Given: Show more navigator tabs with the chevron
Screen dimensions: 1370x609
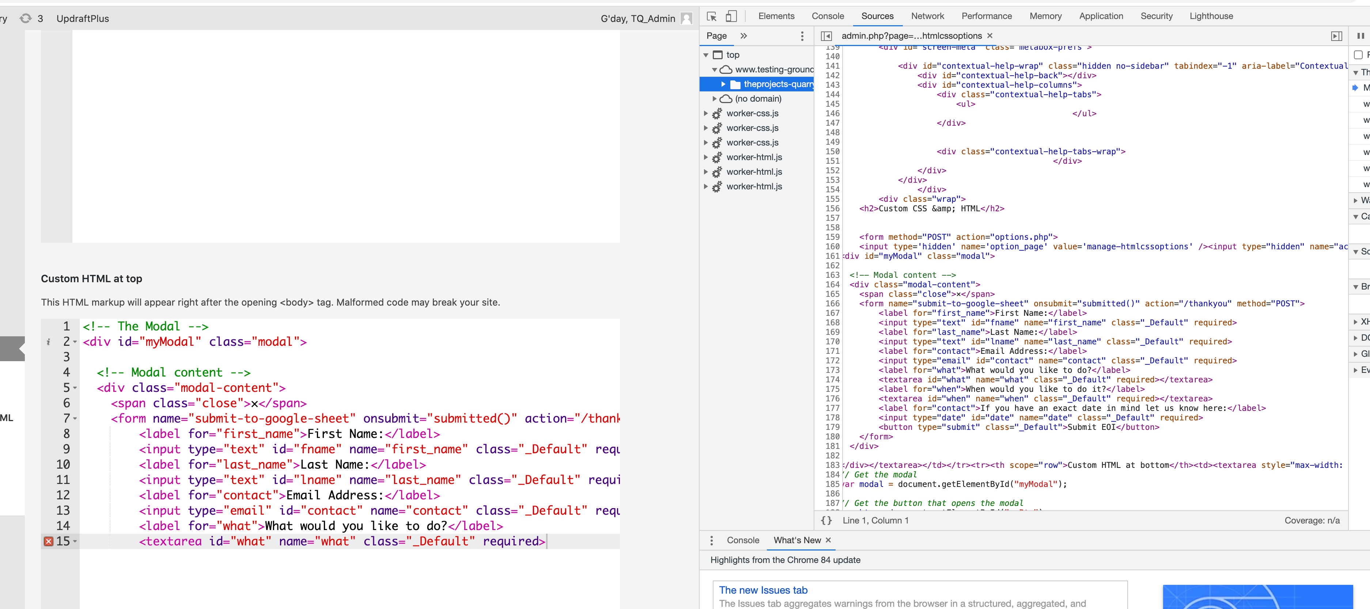Looking at the screenshot, I should point(743,35).
